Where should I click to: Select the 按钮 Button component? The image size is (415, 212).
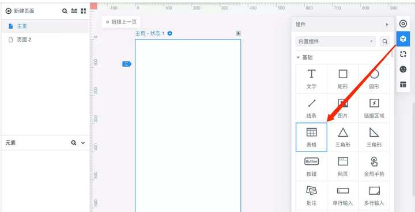tap(311, 167)
